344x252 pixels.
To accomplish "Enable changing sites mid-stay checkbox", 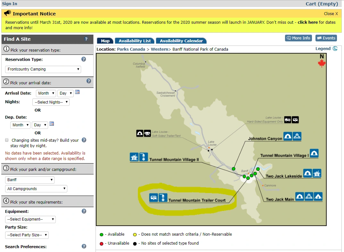I will click(x=7, y=140).
